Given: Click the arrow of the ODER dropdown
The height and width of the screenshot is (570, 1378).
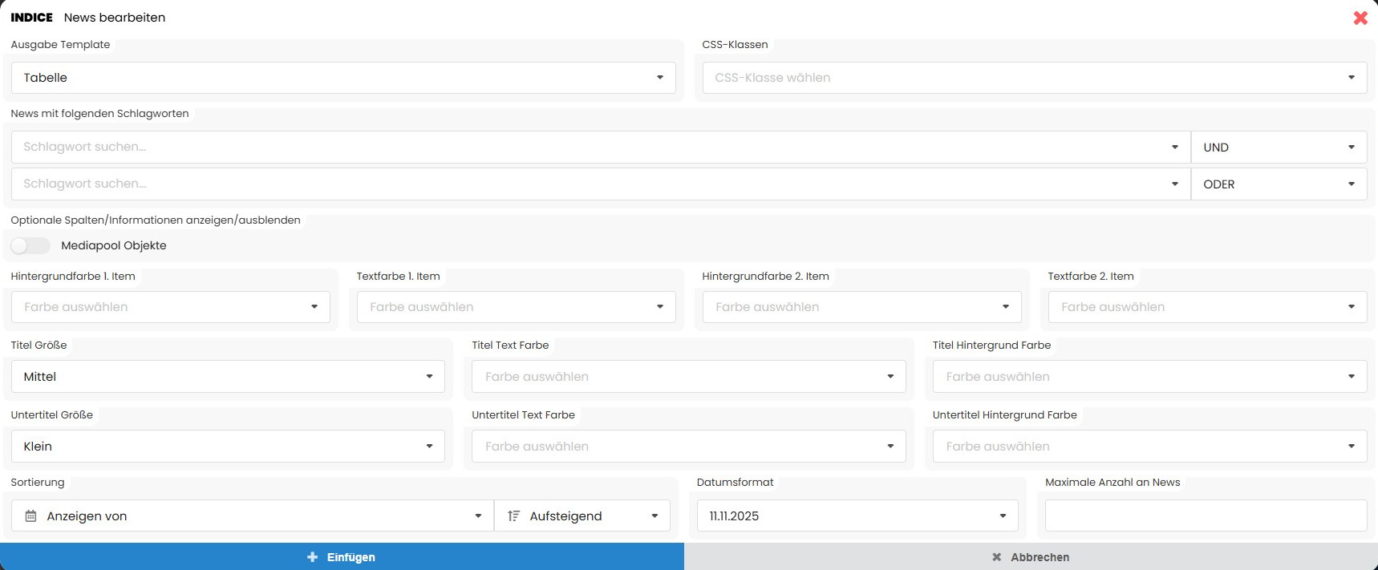Looking at the screenshot, I should pyautogui.click(x=1351, y=184).
